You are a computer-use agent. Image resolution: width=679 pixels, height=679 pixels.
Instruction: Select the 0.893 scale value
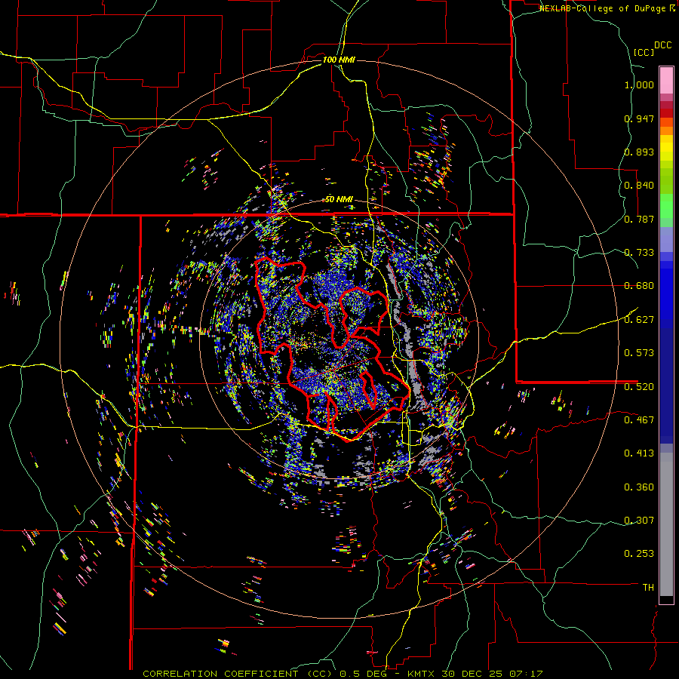pyautogui.click(x=639, y=152)
